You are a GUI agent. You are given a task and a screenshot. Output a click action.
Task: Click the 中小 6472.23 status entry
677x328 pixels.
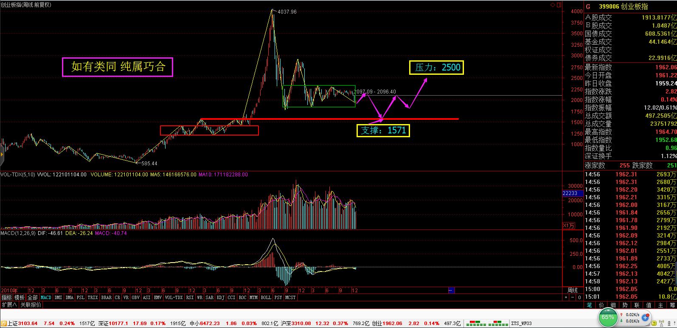(204, 324)
